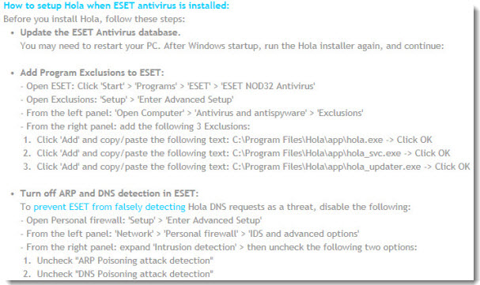Click the 'Add Program Exclusions to ESET' heading

tap(93, 73)
